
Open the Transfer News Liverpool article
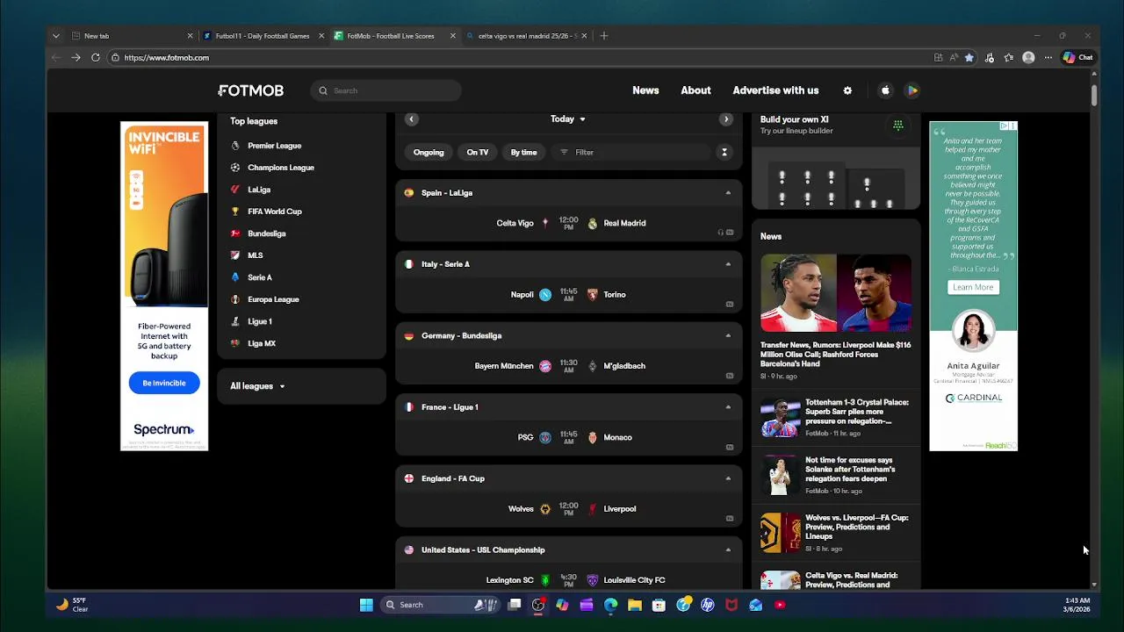(x=835, y=355)
